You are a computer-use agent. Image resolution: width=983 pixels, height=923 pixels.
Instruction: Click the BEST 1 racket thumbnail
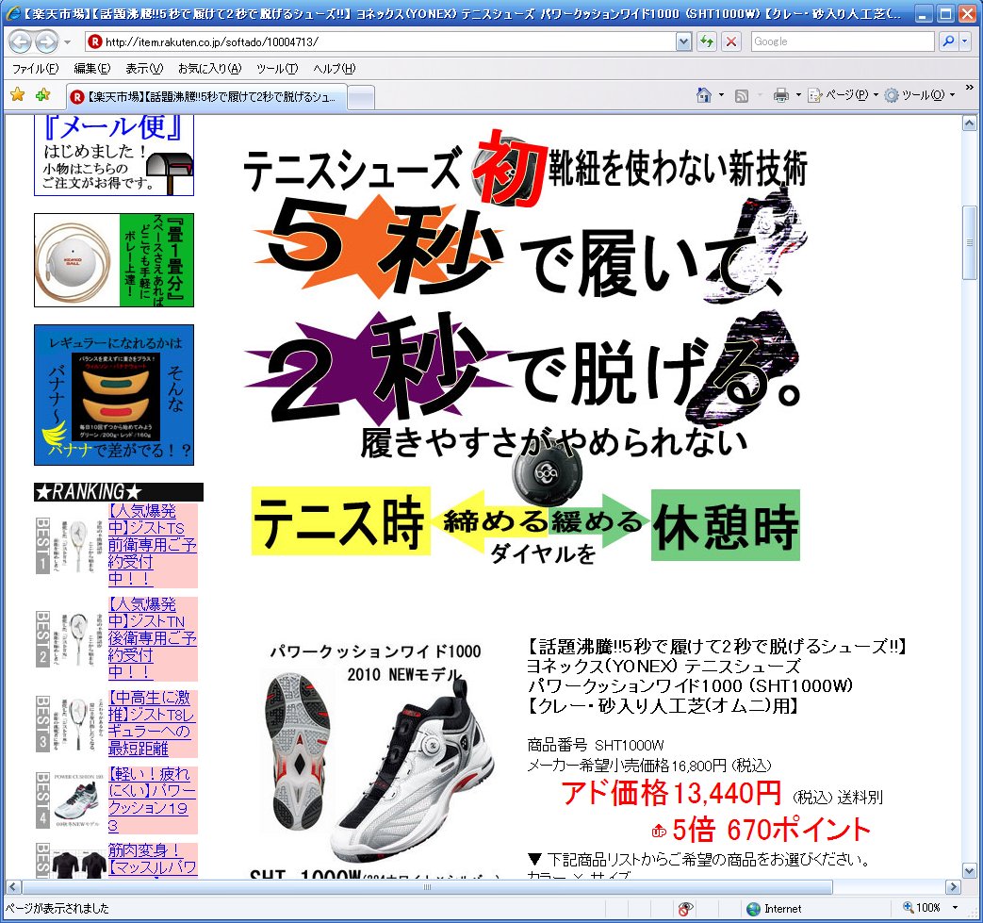[x=77, y=546]
